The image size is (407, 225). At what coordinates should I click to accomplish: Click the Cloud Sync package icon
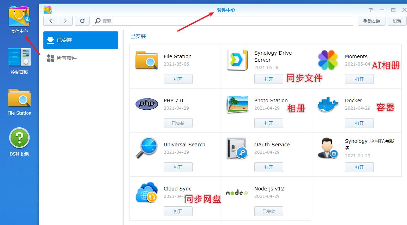coord(146,193)
